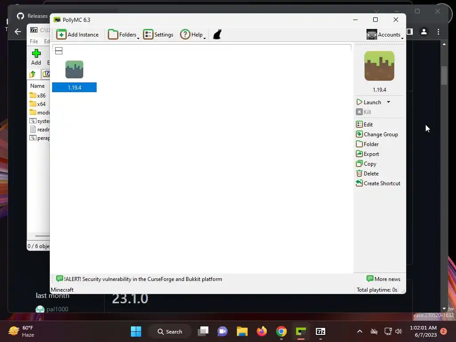The image size is (456, 342).
Task: Click the green Add plus in 7-Zip
Action: (x=36, y=57)
